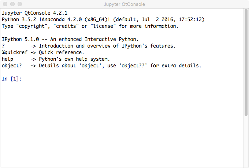
Task: Close the Jupyter QtConsole window
Action: coord(5,4)
